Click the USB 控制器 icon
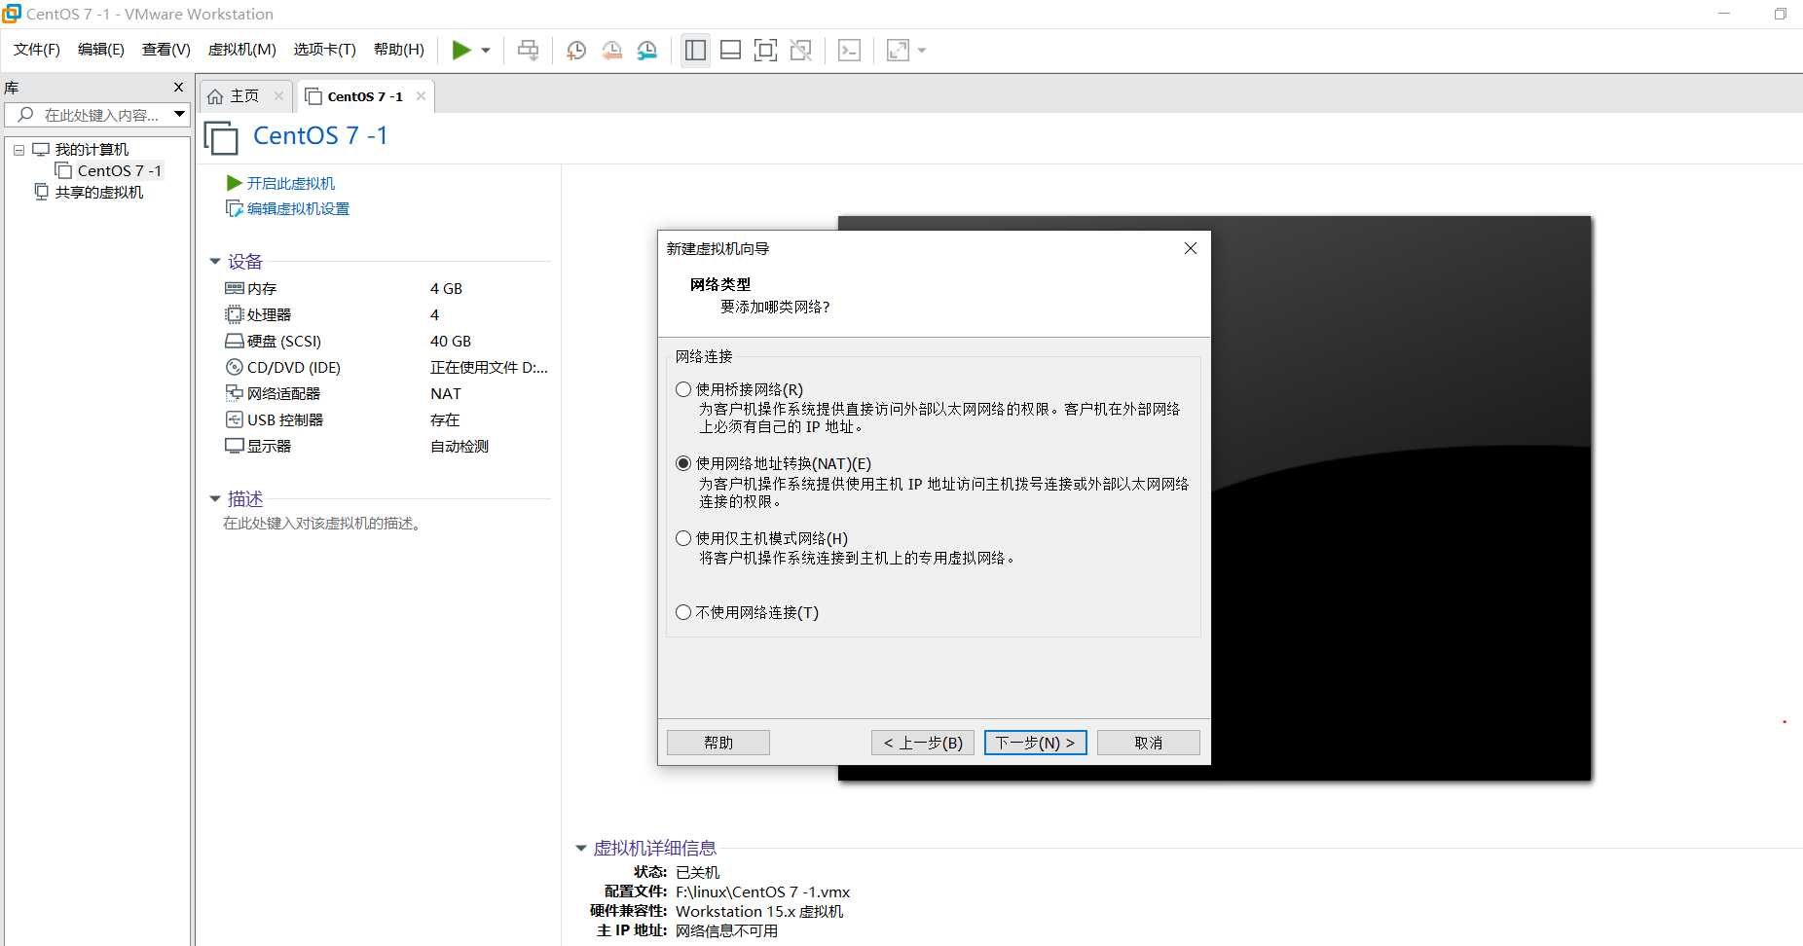 click(x=235, y=419)
